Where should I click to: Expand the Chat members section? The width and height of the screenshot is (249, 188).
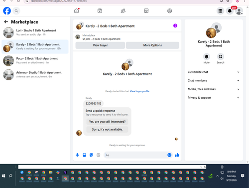point(214,81)
